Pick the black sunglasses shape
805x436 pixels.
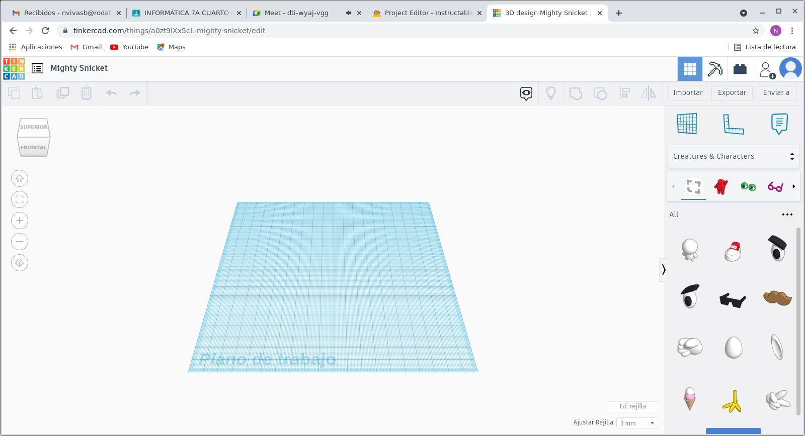point(733,300)
